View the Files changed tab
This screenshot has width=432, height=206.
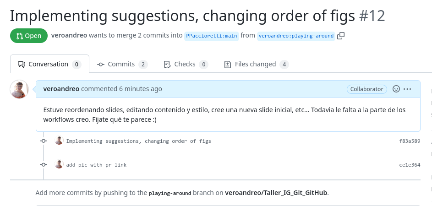(x=256, y=65)
